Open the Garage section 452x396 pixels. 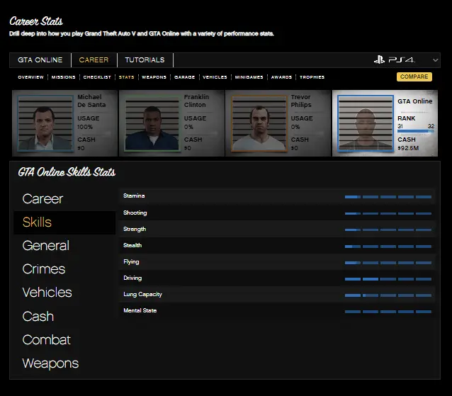pyautogui.click(x=184, y=77)
